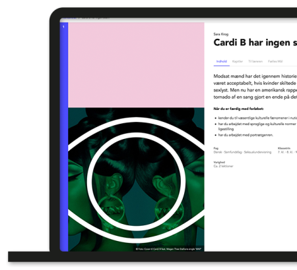Click the portrætgenren bullet point

(x=246, y=135)
